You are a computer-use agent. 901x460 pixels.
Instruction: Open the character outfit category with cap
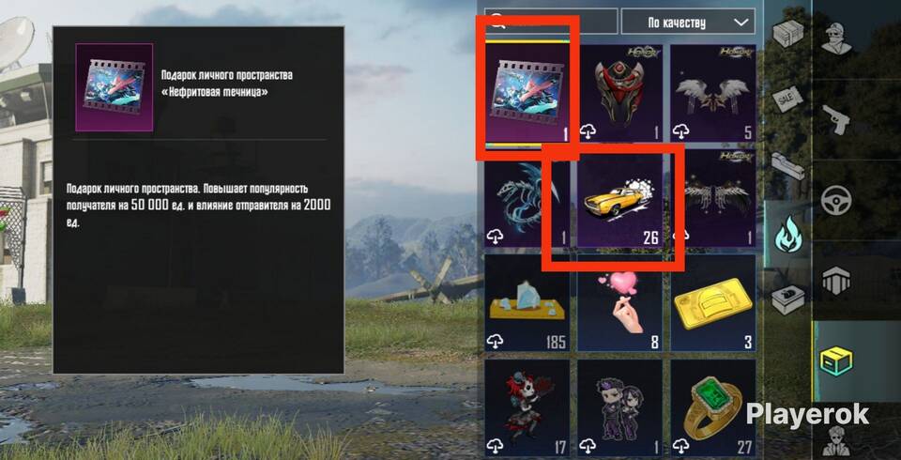coord(835,39)
